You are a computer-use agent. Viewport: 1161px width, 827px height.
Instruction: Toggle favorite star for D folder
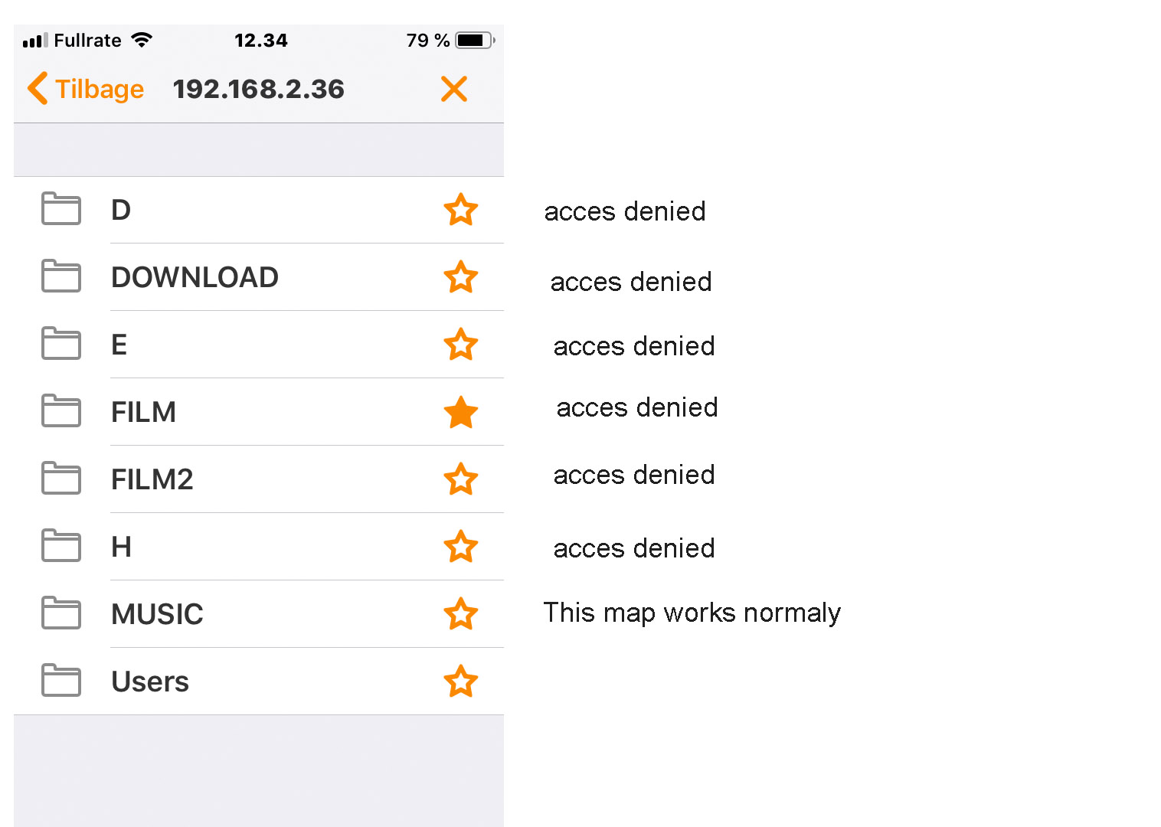[x=461, y=210]
